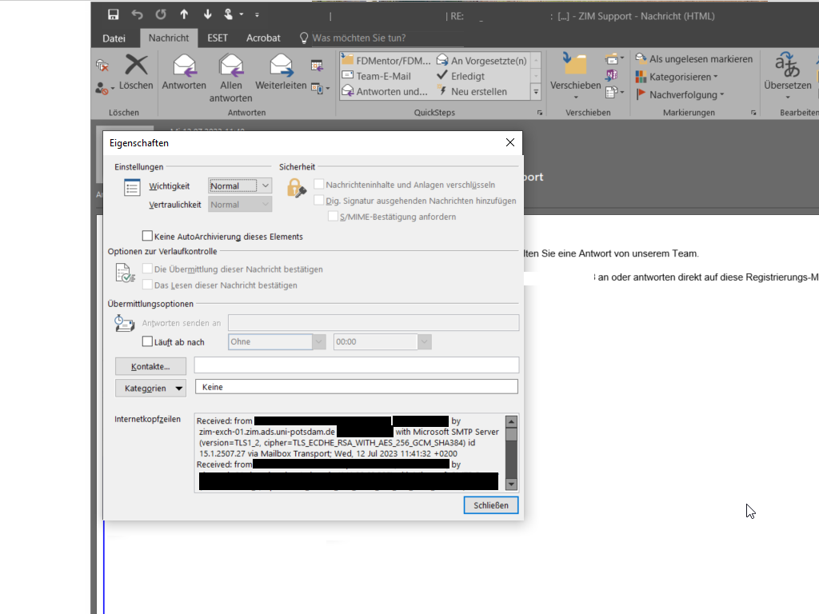
Task: Switch to the Datei tab
Action: (x=114, y=38)
